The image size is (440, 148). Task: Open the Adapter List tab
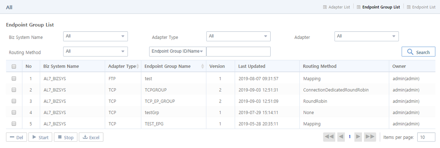(336, 7)
